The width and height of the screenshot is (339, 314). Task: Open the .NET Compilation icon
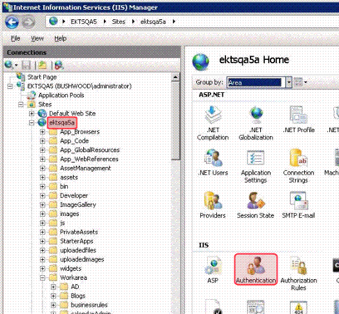pyautogui.click(x=212, y=123)
